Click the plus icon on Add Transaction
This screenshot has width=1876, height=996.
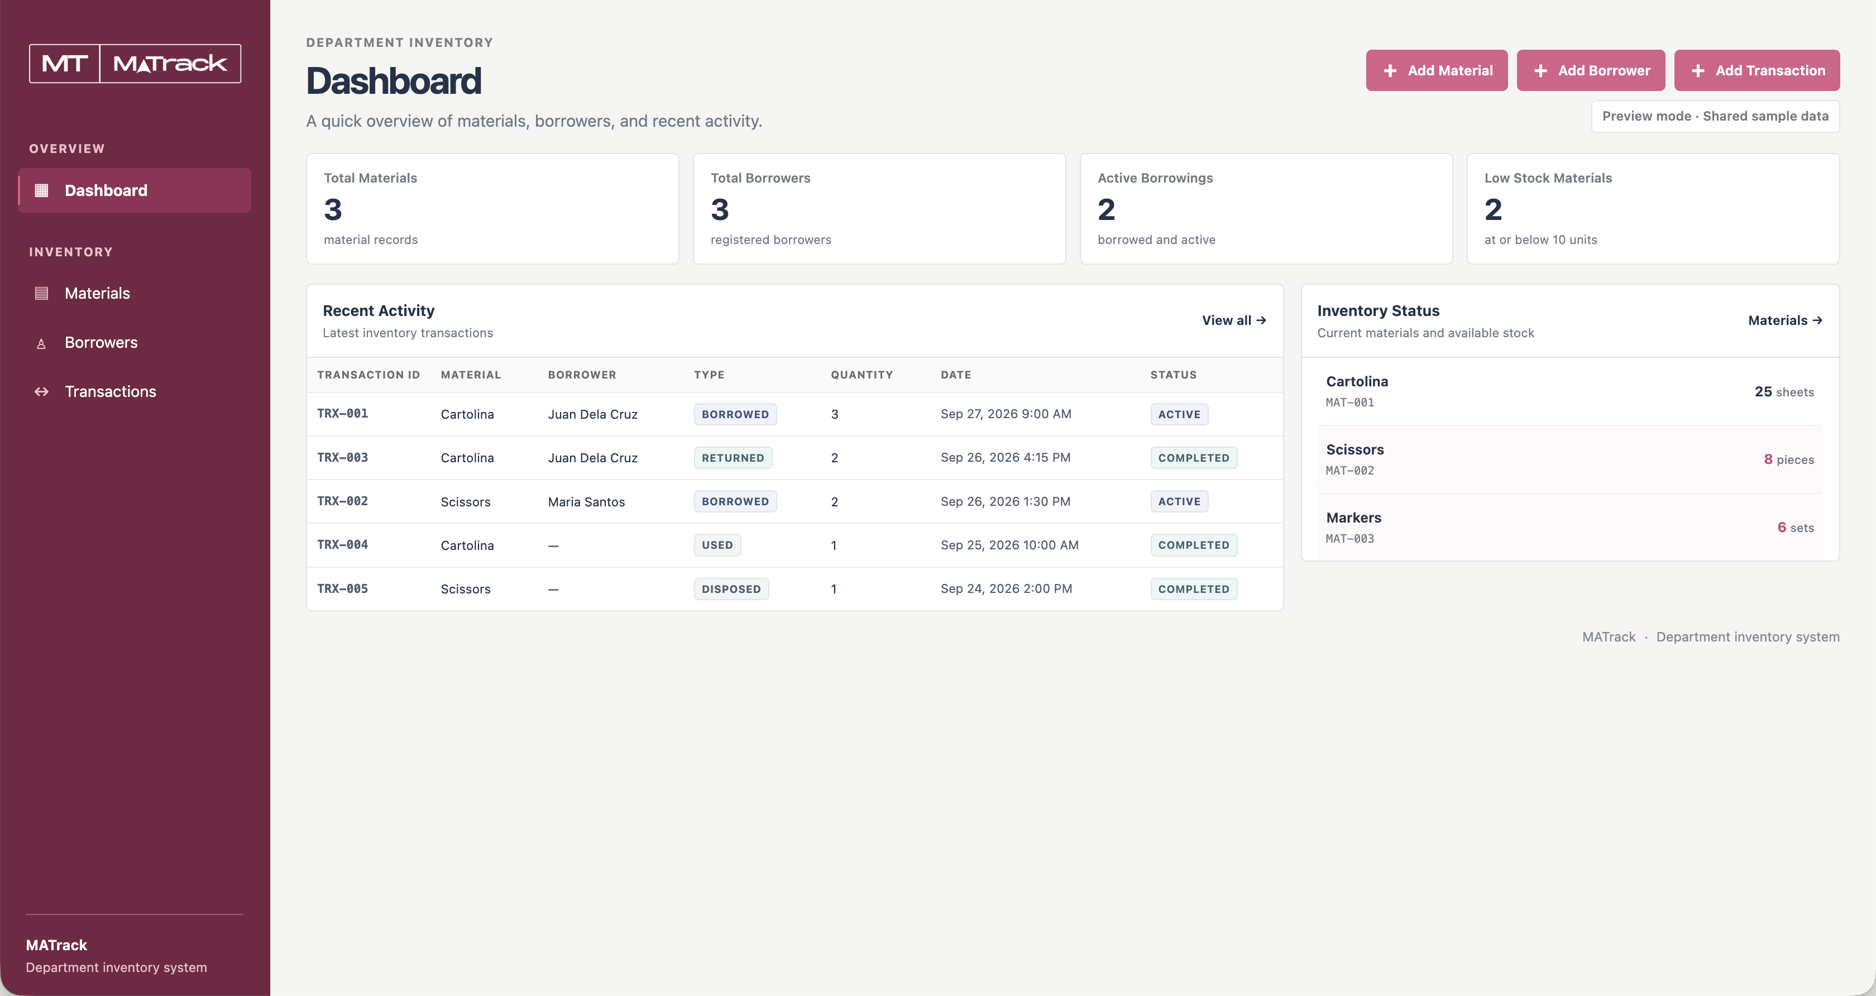click(1697, 70)
